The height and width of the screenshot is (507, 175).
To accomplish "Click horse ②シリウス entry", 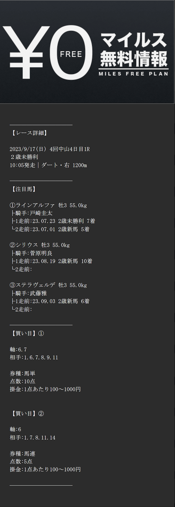I will click(x=40, y=245).
